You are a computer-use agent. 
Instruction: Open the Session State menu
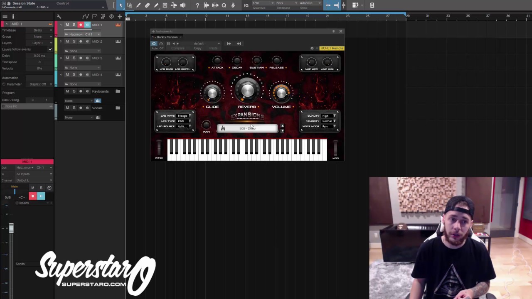(x=24, y=3)
